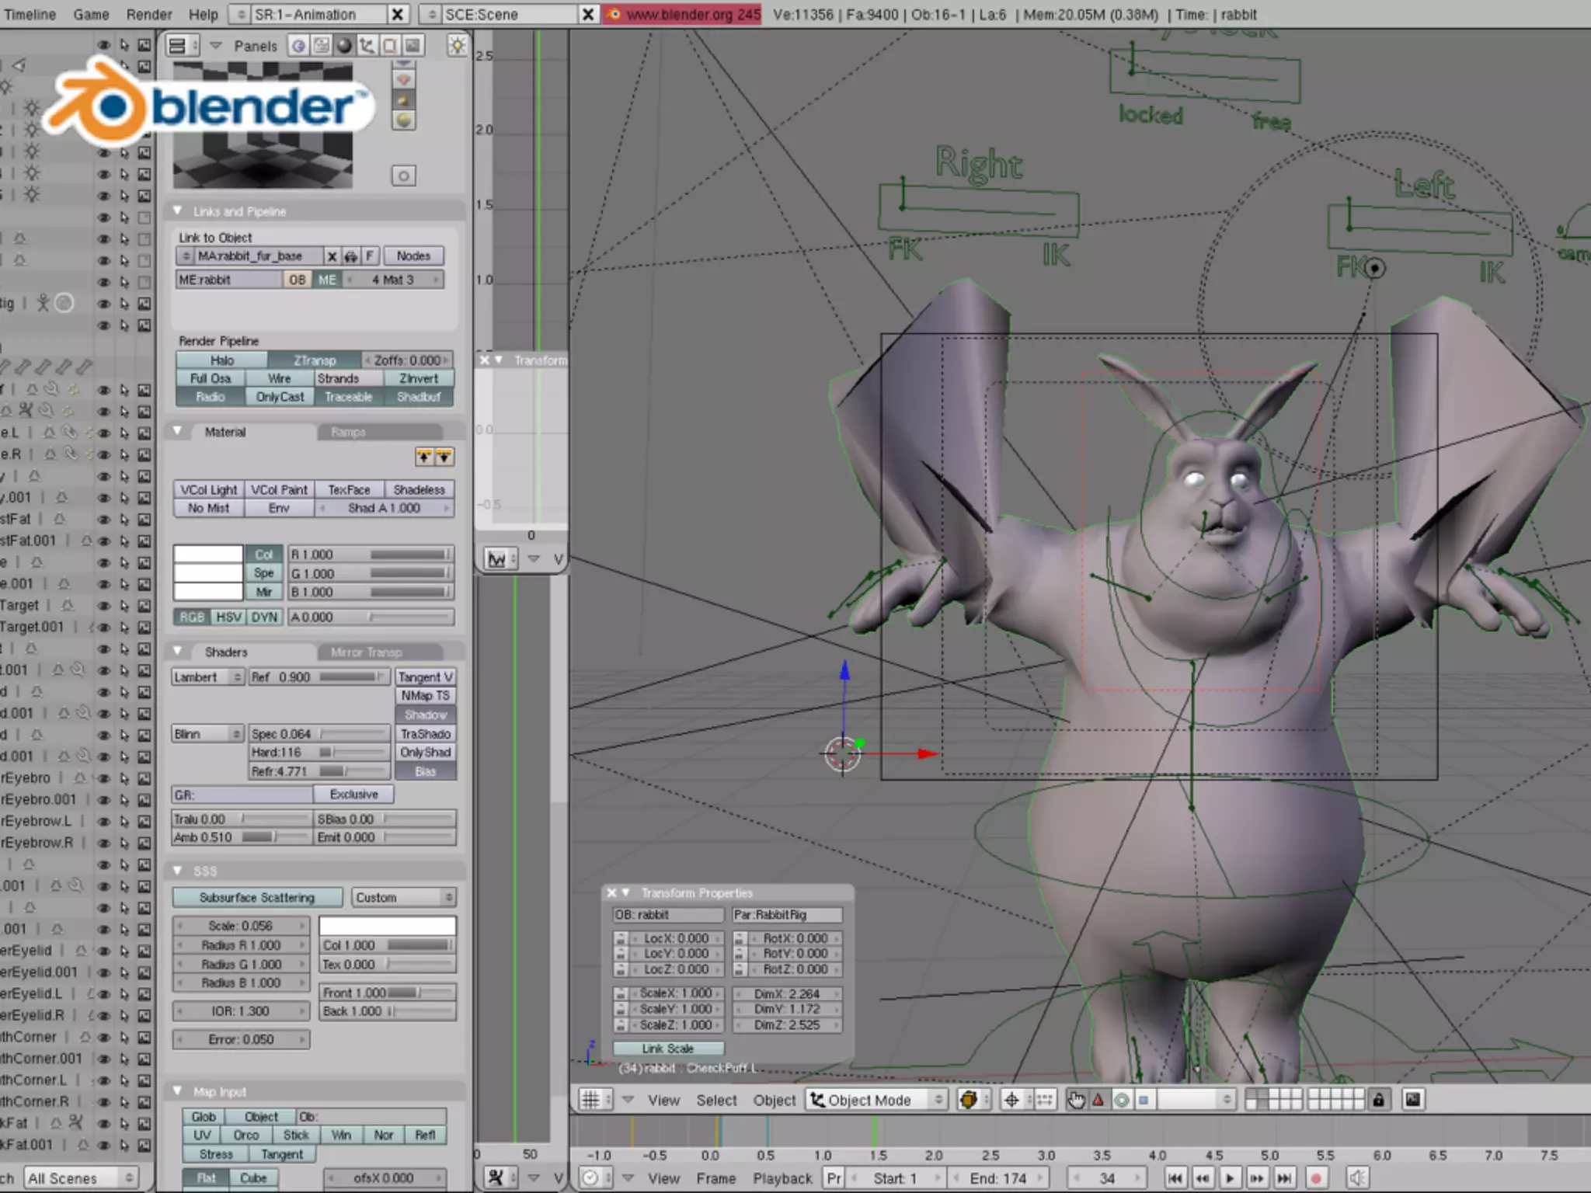1591x1193 pixels.
Task: Open the Help menu
Action: click(203, 14)
